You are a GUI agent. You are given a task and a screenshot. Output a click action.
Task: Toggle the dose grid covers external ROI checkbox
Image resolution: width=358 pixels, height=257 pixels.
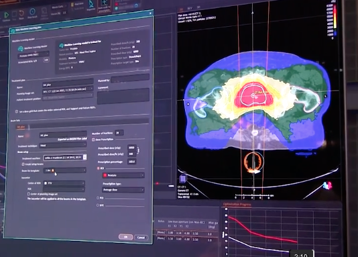coord(17,111)
